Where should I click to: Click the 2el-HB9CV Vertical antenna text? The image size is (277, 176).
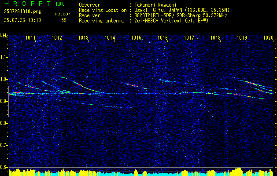point(171,21)
